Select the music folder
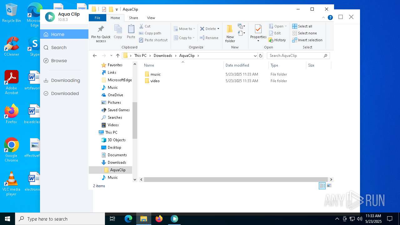 [x=155, y=74]
